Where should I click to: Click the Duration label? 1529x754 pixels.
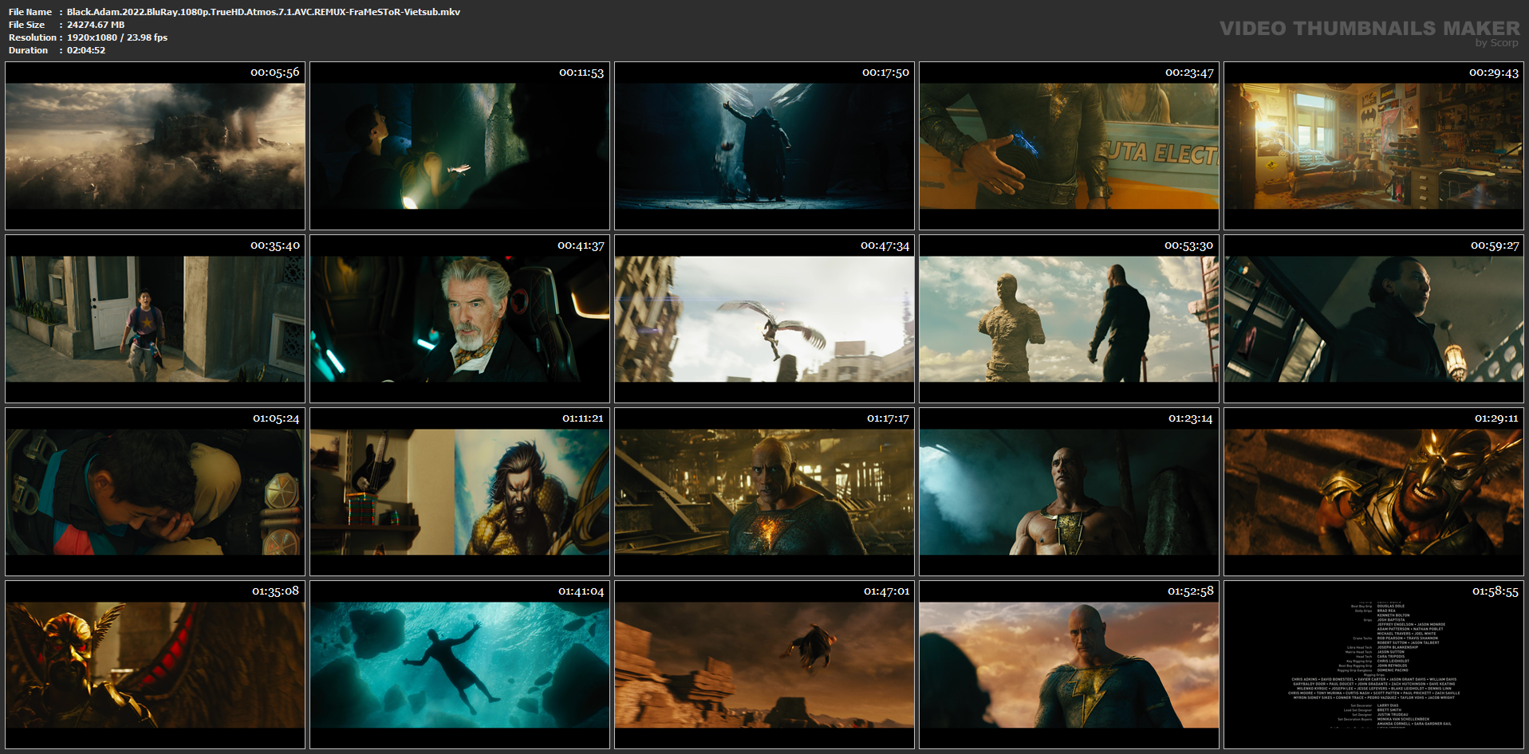click(x=29, y=50)
